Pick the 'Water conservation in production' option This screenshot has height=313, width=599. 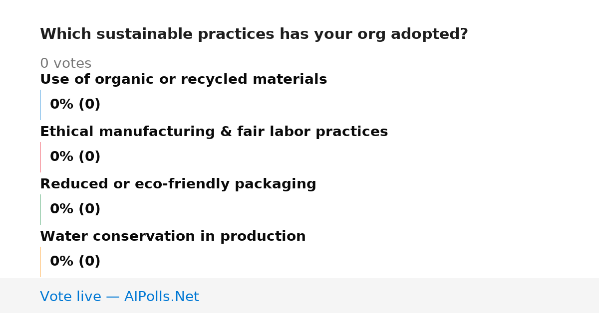[x=173, y=236]
